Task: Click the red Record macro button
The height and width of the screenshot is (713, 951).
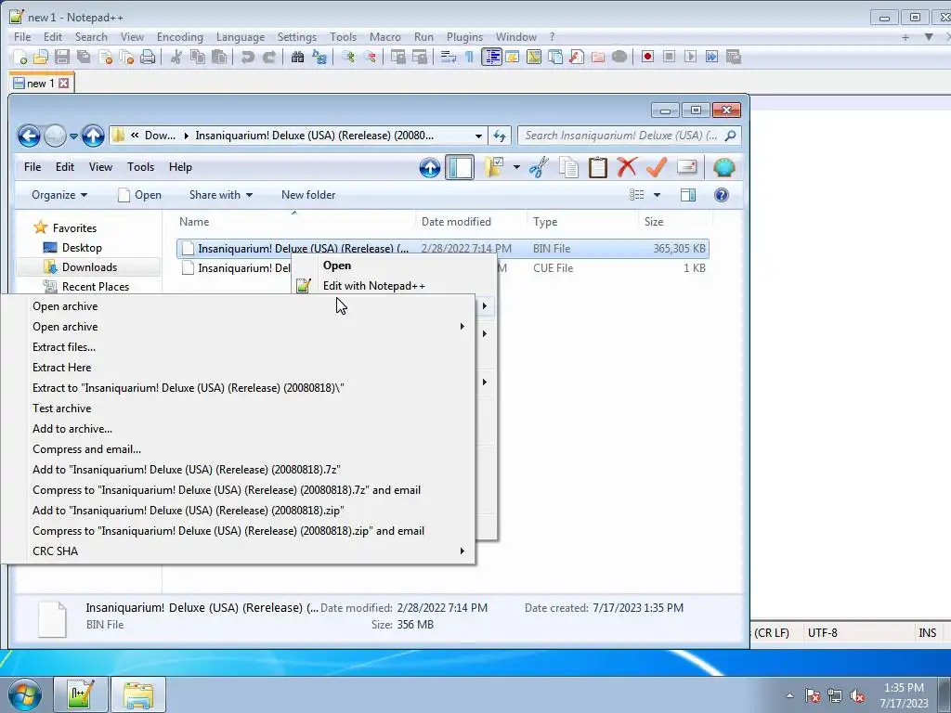Action: (x=647, y=57)
